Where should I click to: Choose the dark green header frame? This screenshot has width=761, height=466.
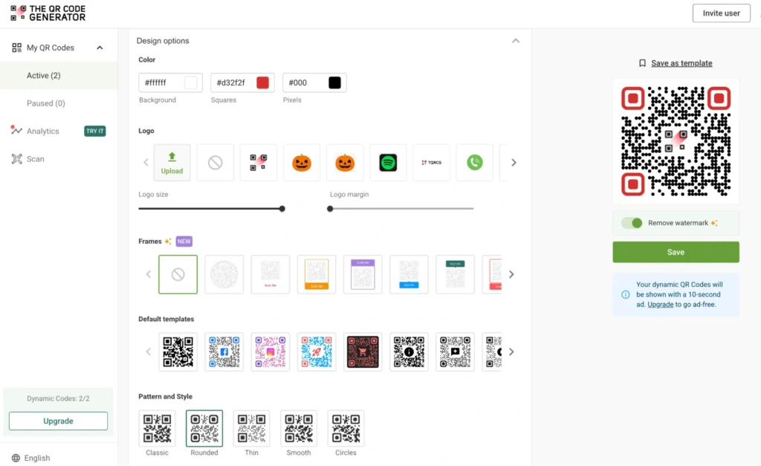coord(456,274)
